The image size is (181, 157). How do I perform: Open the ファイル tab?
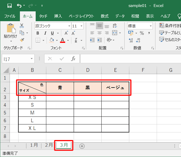point(10,16)
